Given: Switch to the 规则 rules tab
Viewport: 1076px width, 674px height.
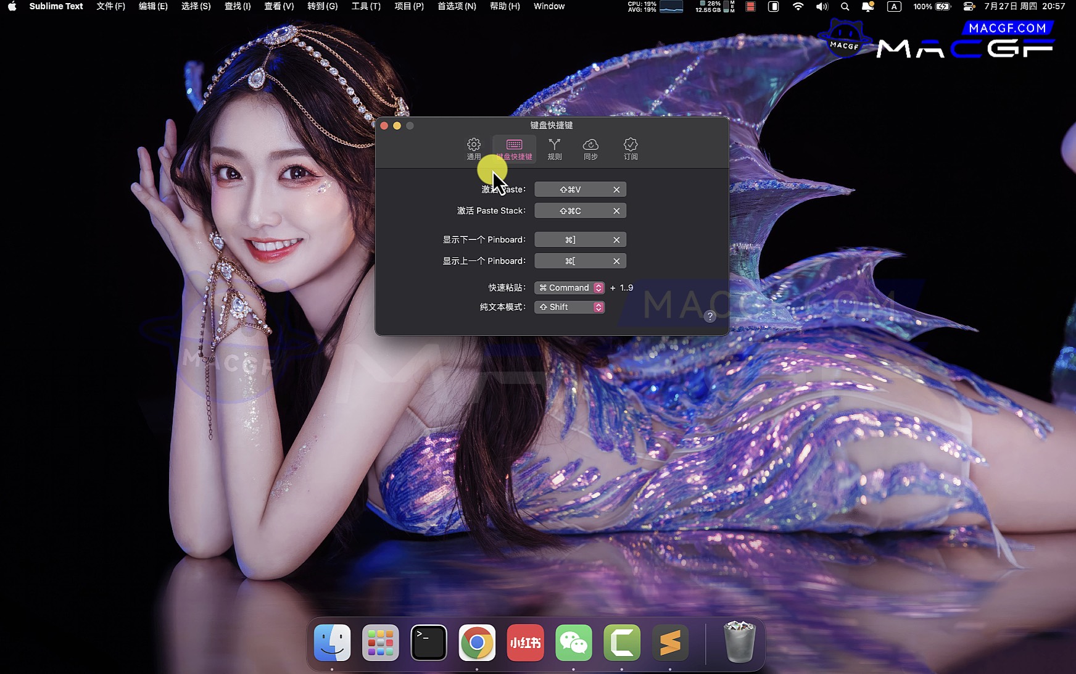Looking at the screenshot, I should (x=554, y=149).
